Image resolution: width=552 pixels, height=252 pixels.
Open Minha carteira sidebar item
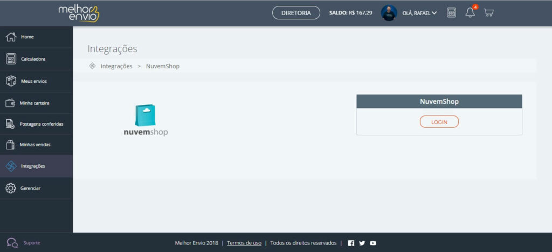[x=34, y=103]
